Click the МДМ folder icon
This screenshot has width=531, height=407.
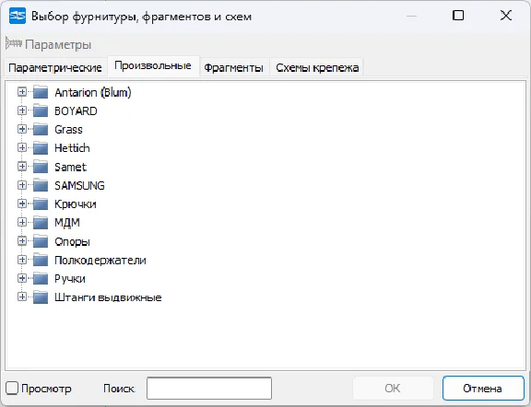click(x=41, y=222)
